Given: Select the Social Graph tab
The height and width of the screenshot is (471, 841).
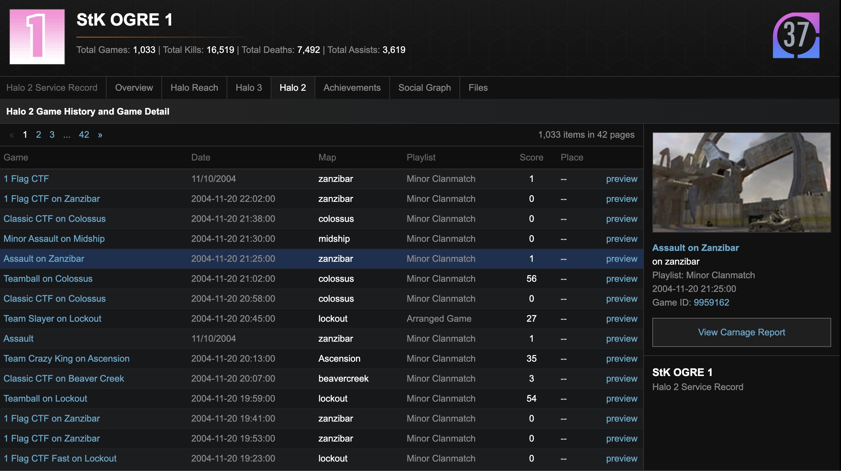Looking at the screenshot, I should 424,88.
